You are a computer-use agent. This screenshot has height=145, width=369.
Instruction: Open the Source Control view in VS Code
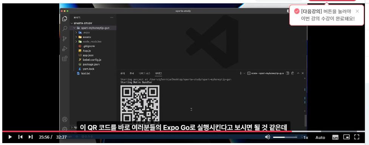pos(65,39)
